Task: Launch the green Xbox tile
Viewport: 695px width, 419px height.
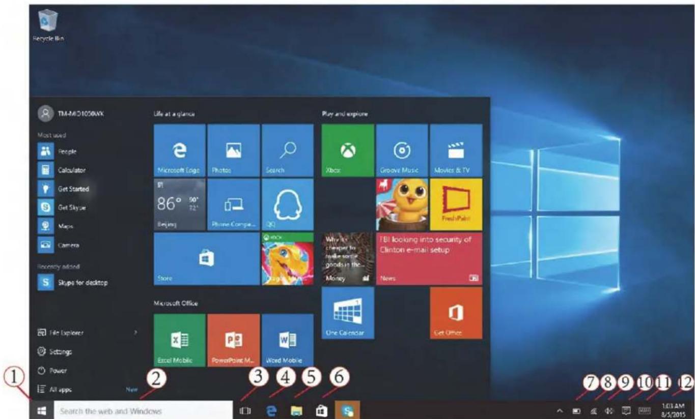Action: tap(348, 150)
